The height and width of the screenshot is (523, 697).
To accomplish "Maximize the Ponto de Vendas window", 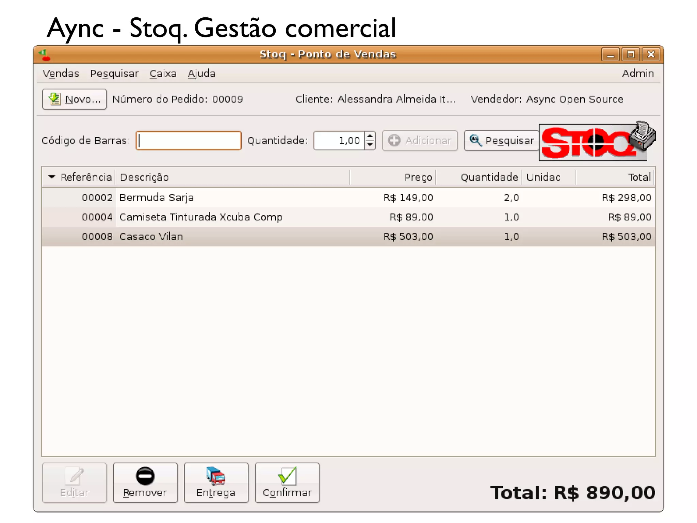I will tap(631, 54).
